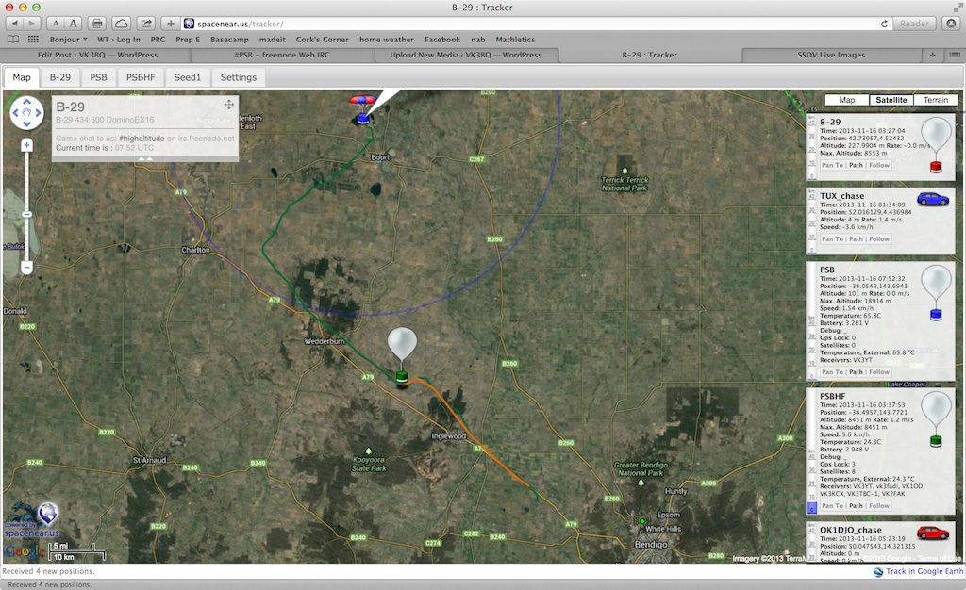Click the map zoom out minus button
This screenshot has width=966, height=590.
tap(26, 268)
